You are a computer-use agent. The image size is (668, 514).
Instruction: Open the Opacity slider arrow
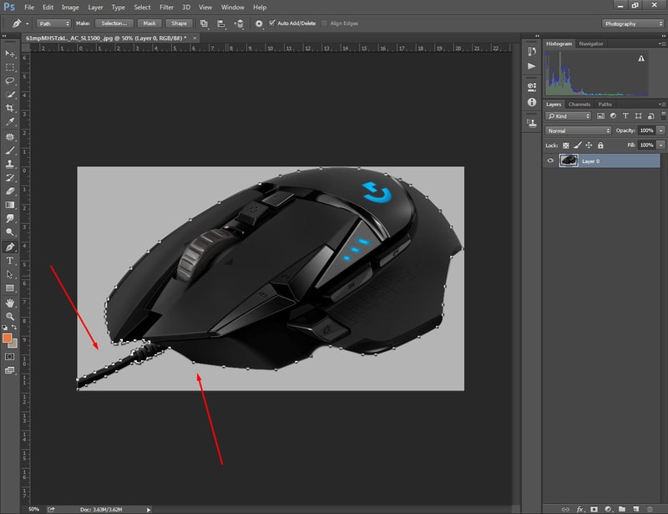point(660,130)
